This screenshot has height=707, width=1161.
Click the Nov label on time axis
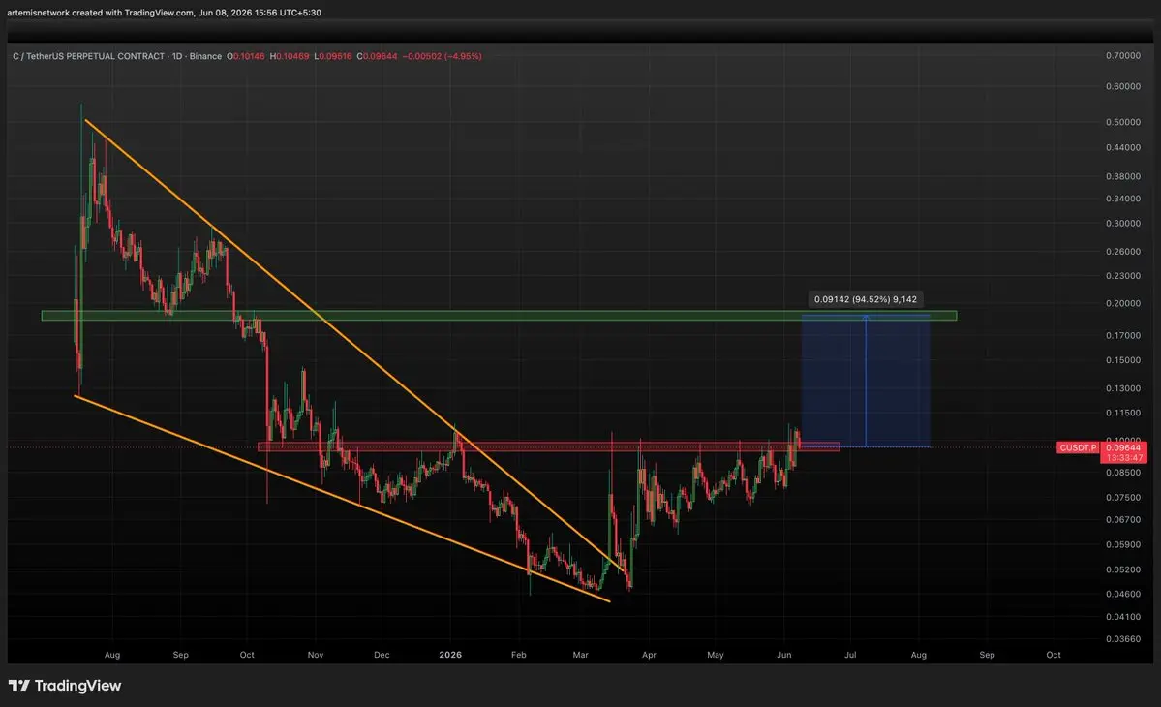[x=316, y=655]
